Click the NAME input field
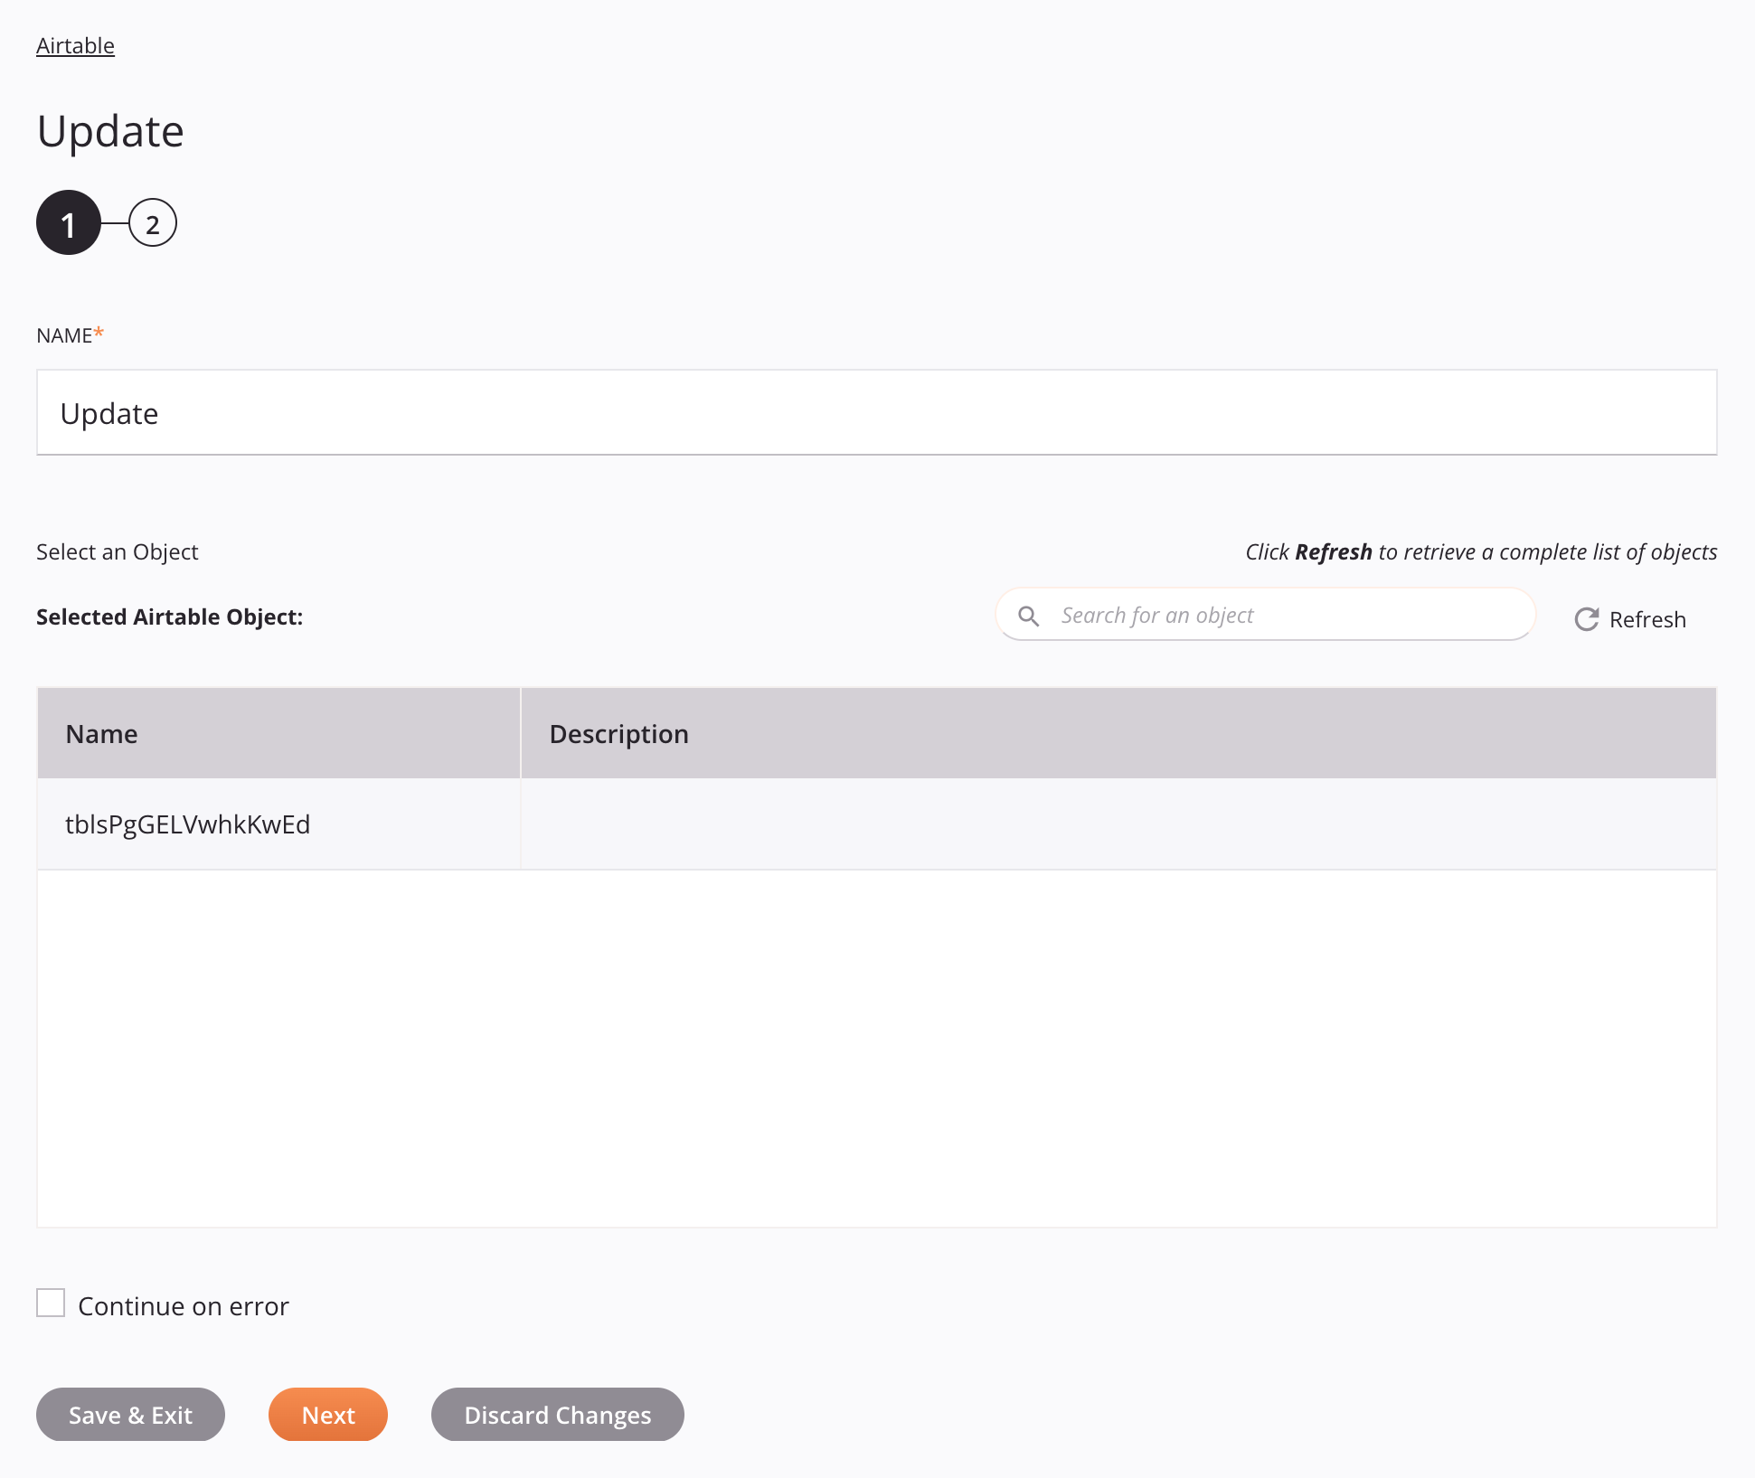The height and width of the screenshot is (1478, 1755). (877, 412)
